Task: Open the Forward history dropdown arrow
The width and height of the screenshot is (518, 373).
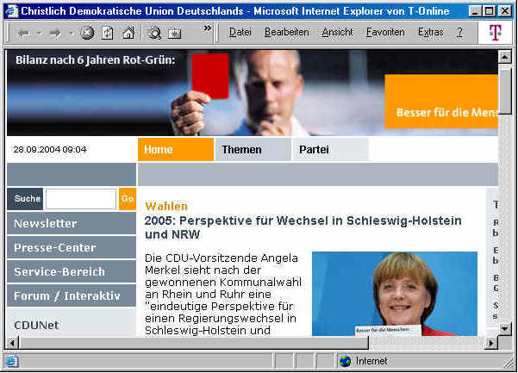Action: [x=71, y=33]
